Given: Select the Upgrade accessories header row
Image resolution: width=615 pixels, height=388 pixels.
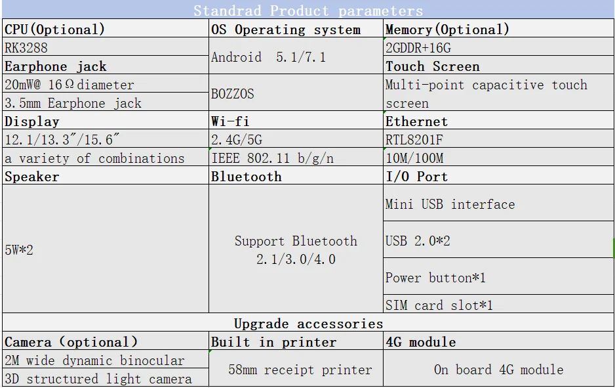Looking at the screenshot, I should pos(308,322).
